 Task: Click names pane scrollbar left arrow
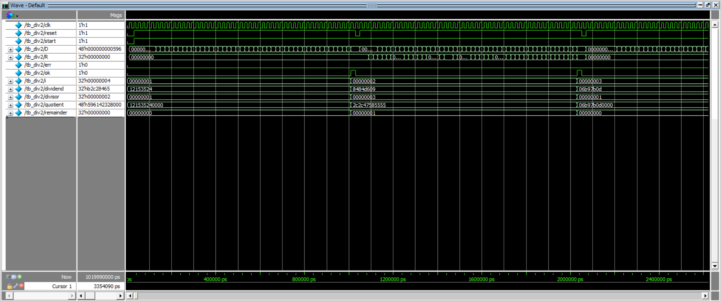9,296
